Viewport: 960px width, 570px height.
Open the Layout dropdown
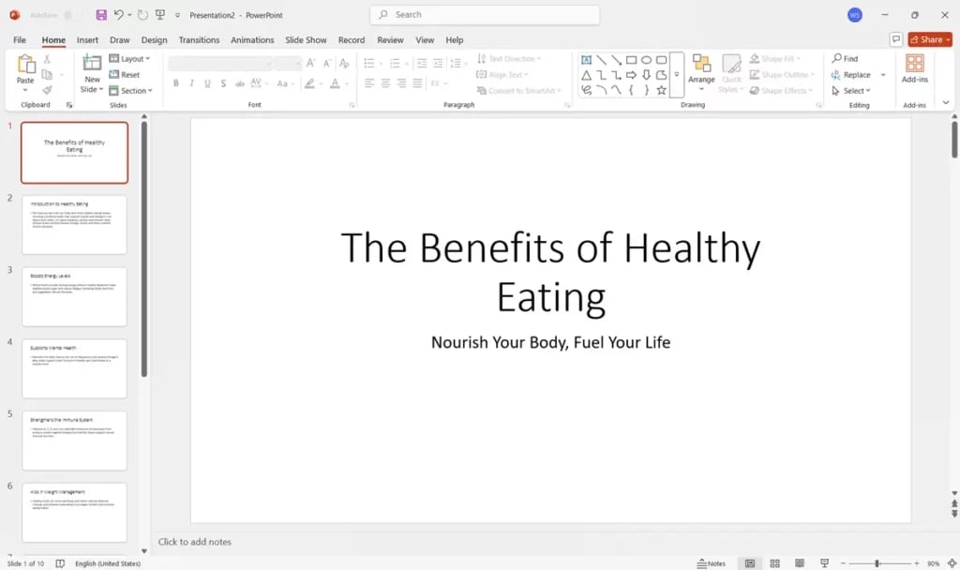pyautogui.click(x=131, y=58)
